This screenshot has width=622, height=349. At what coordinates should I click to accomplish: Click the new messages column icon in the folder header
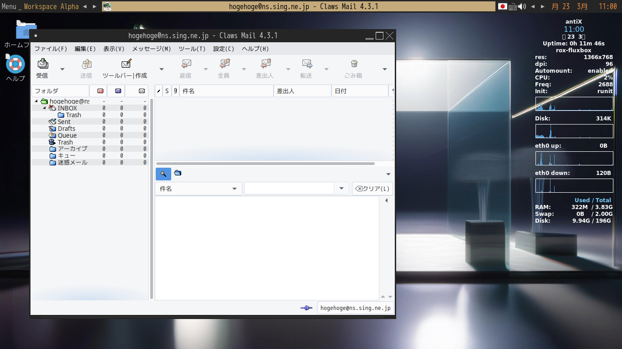pyautogui.click(x=100, y=91)
